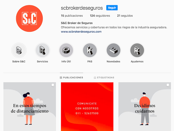Open the Sobre S&C story highlight
Screen dimensions: 174x131
coord(19,50)
